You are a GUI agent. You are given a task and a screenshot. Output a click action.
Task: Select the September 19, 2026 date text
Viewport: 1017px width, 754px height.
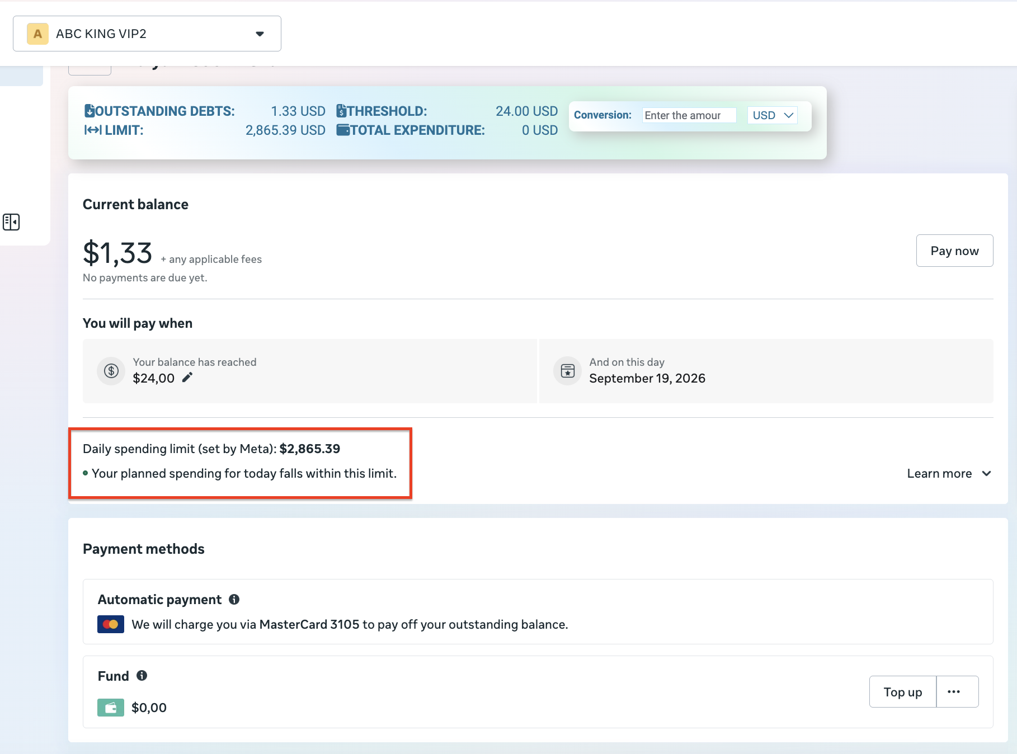[647, 378]
